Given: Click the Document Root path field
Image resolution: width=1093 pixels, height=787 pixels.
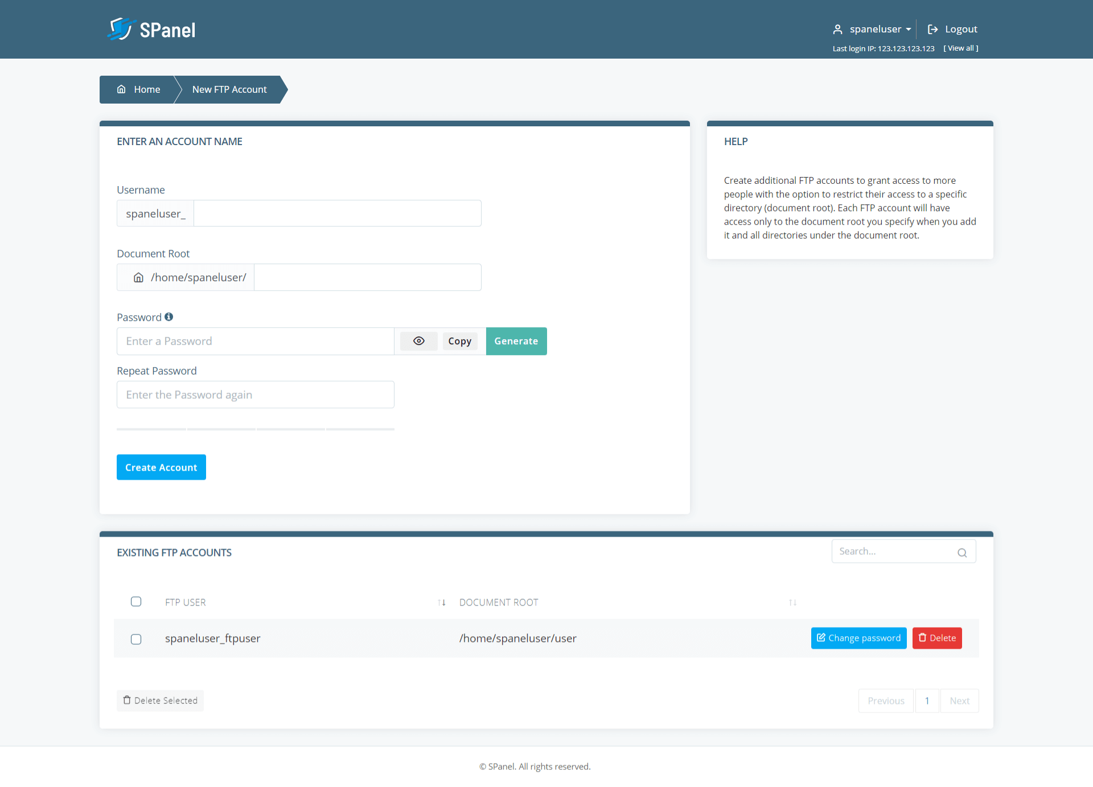Looking at the screenshot, I should [x=367, y=277].
